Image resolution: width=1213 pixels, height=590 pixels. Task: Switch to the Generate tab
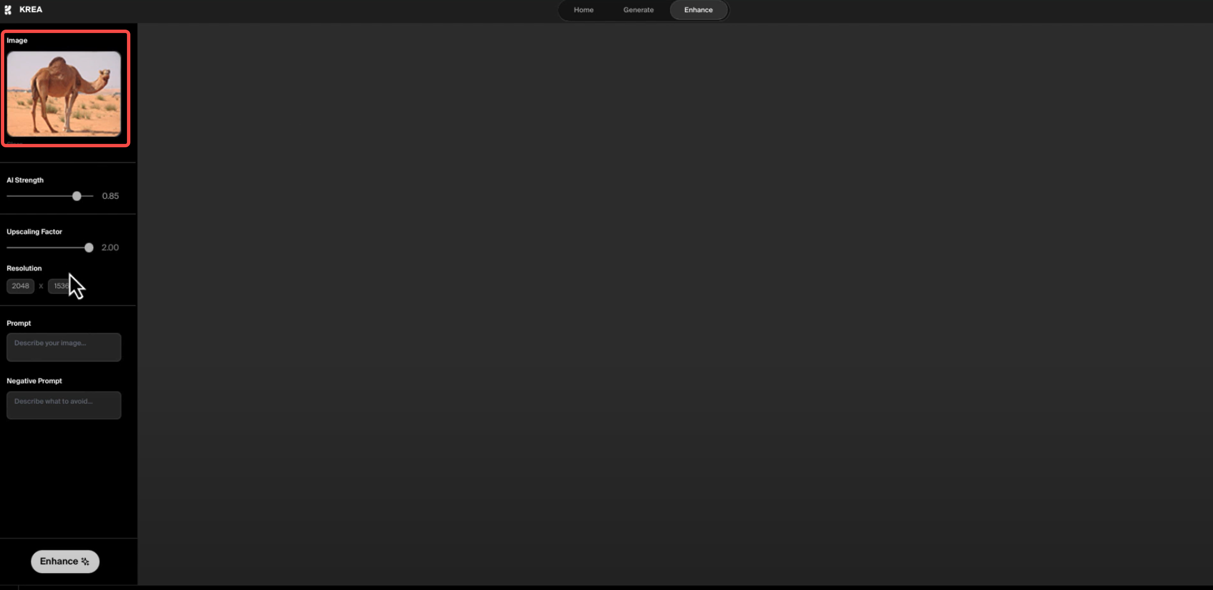pos(638,10)
